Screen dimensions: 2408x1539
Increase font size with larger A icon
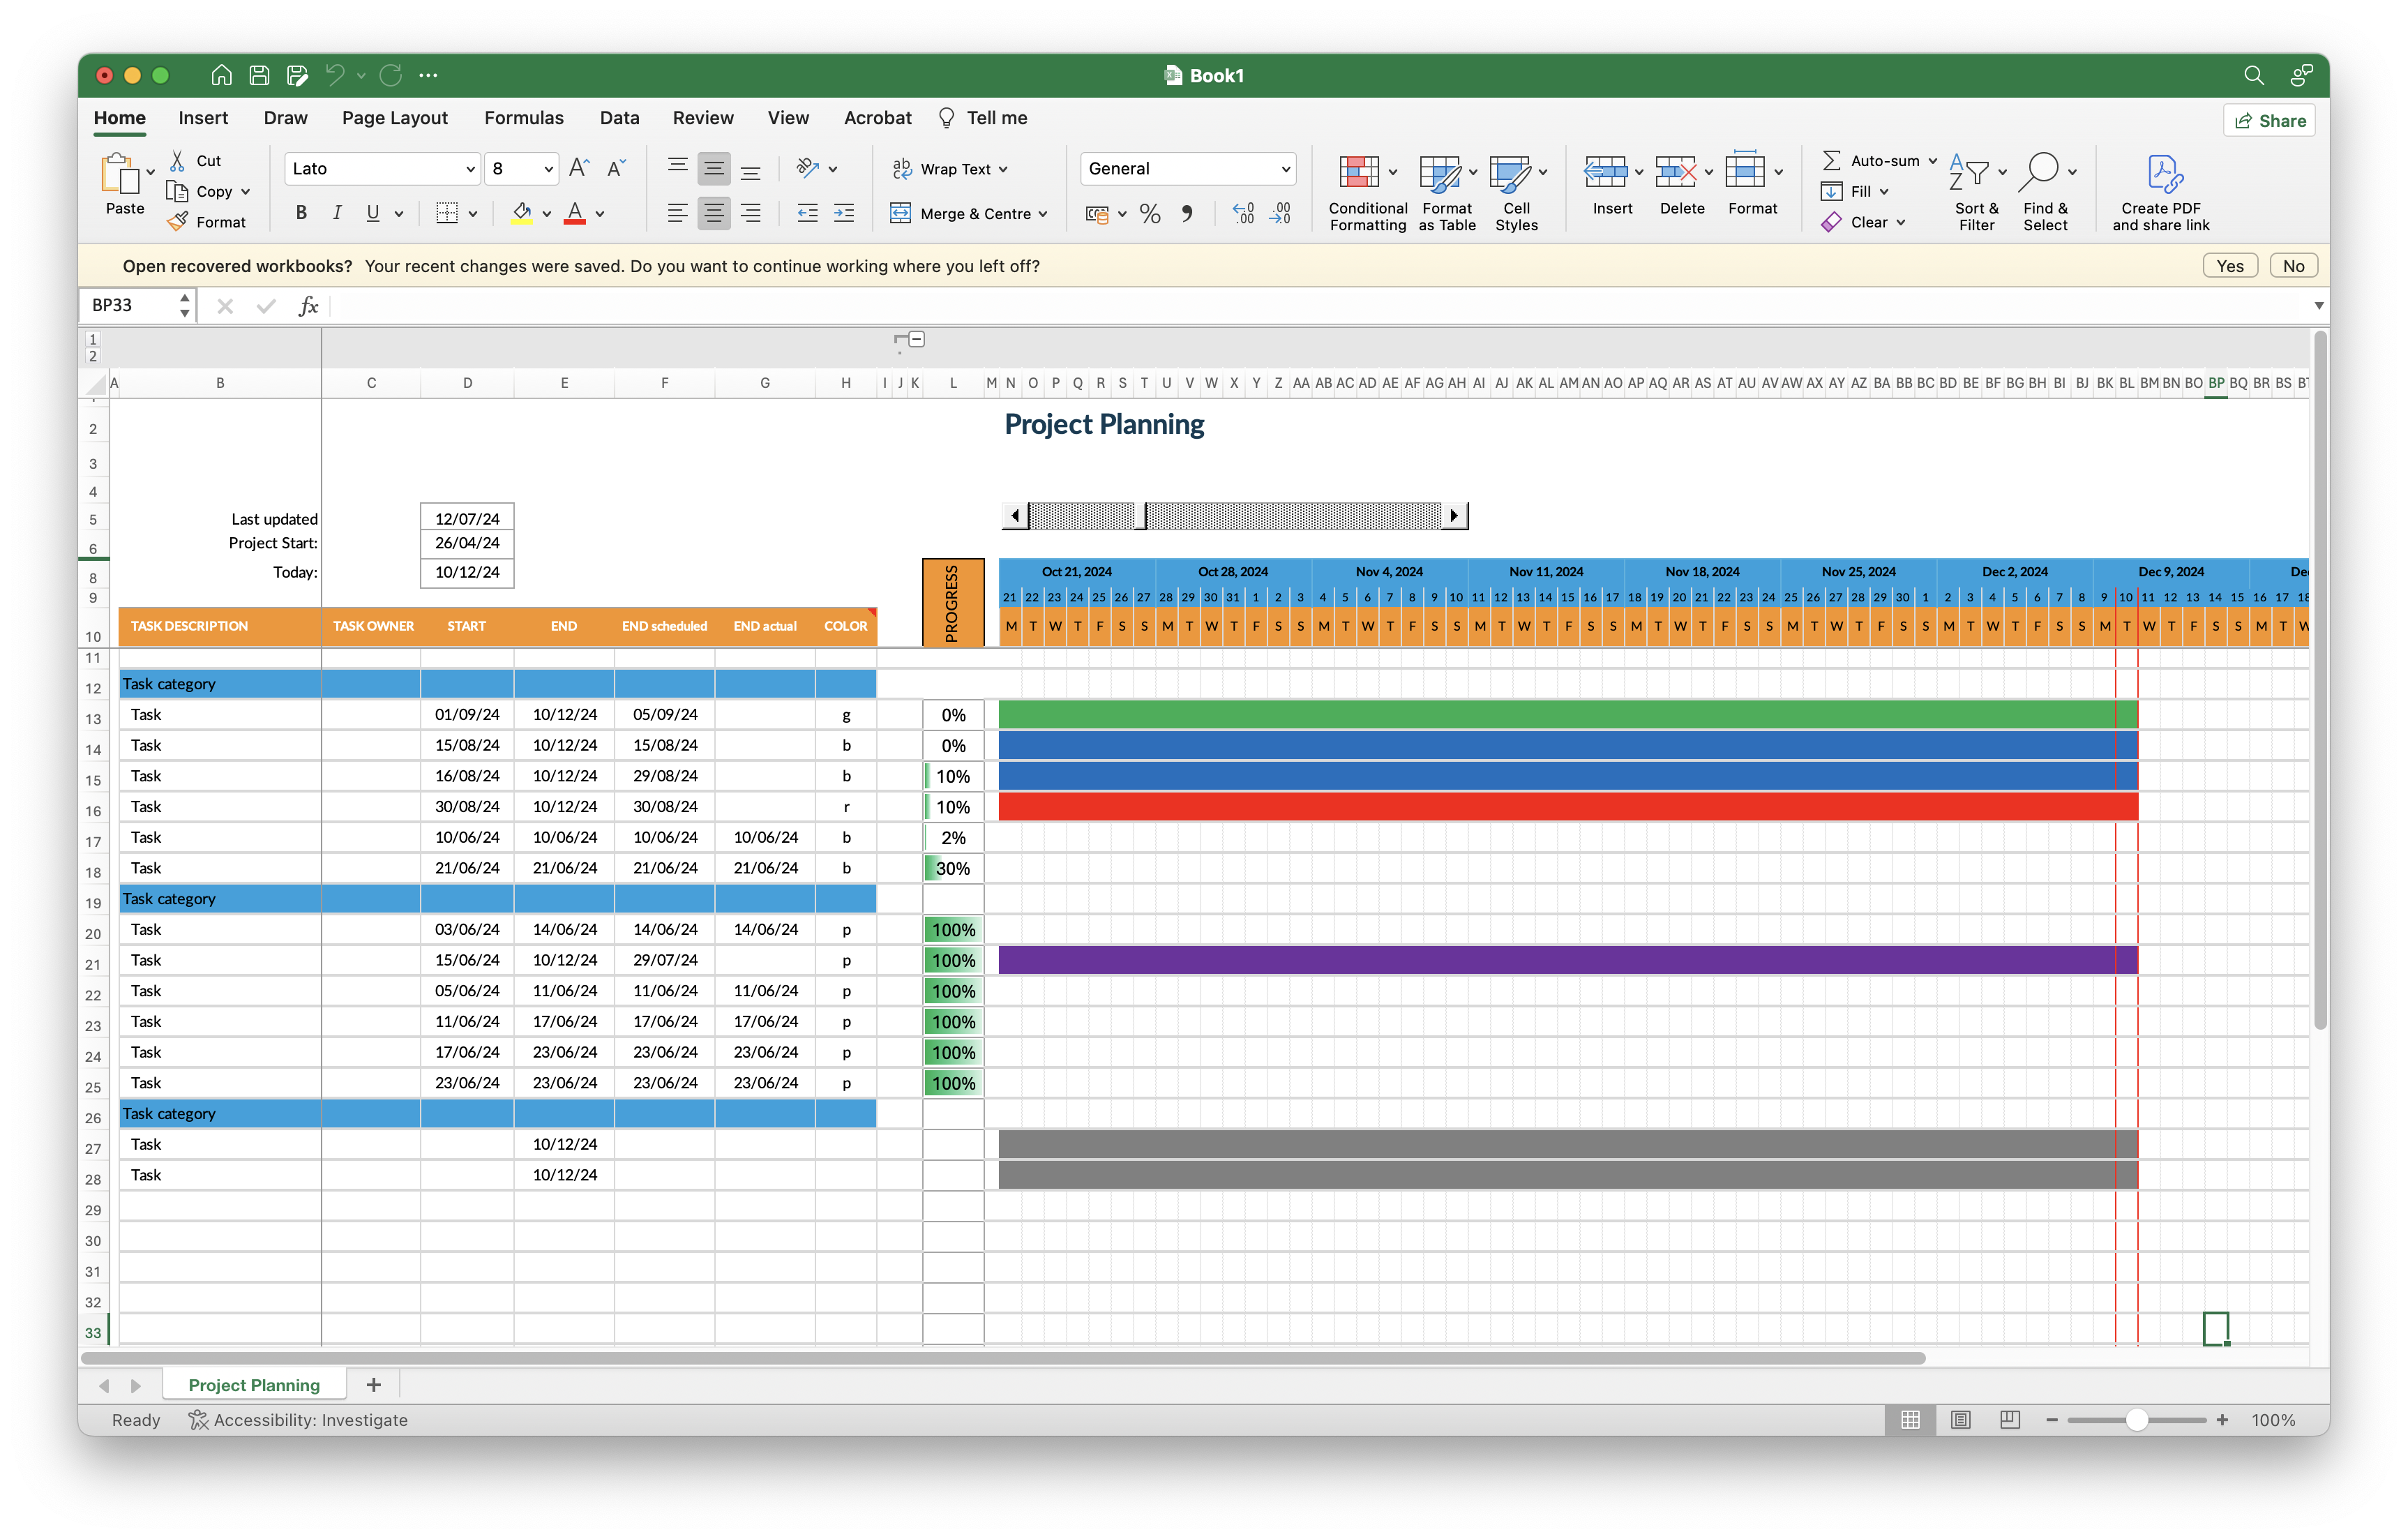579,168
